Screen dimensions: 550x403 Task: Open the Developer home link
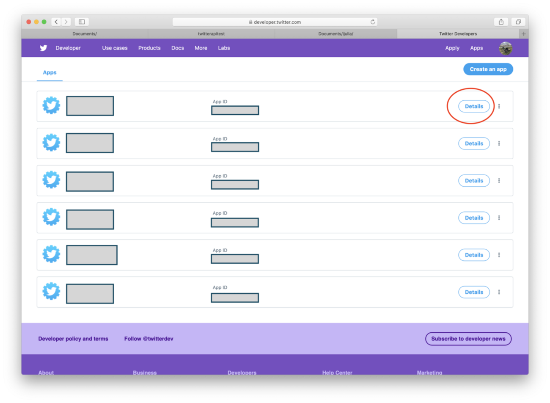[x=68, y=48]
